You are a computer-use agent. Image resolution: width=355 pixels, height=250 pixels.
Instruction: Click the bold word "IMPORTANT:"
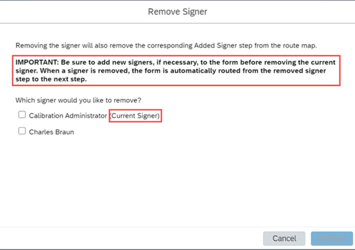[x=36, y=63]
